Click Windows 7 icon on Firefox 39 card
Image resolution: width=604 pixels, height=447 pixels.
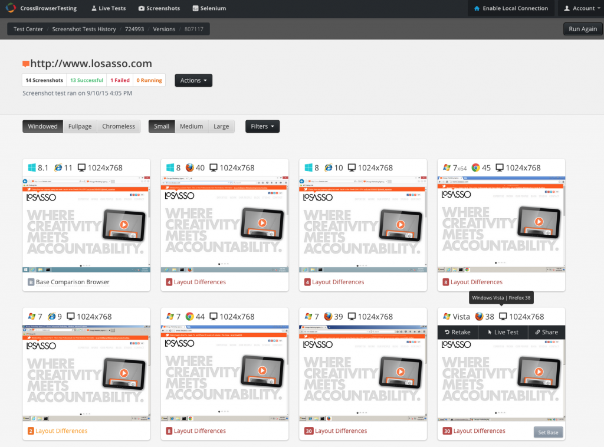point(308,317)
